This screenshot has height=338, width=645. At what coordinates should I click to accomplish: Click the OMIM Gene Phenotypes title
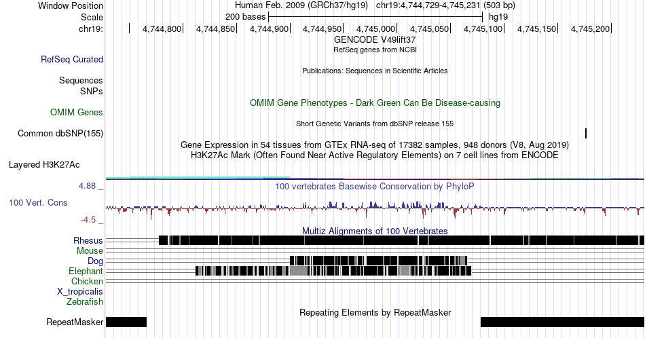(375, 102)
